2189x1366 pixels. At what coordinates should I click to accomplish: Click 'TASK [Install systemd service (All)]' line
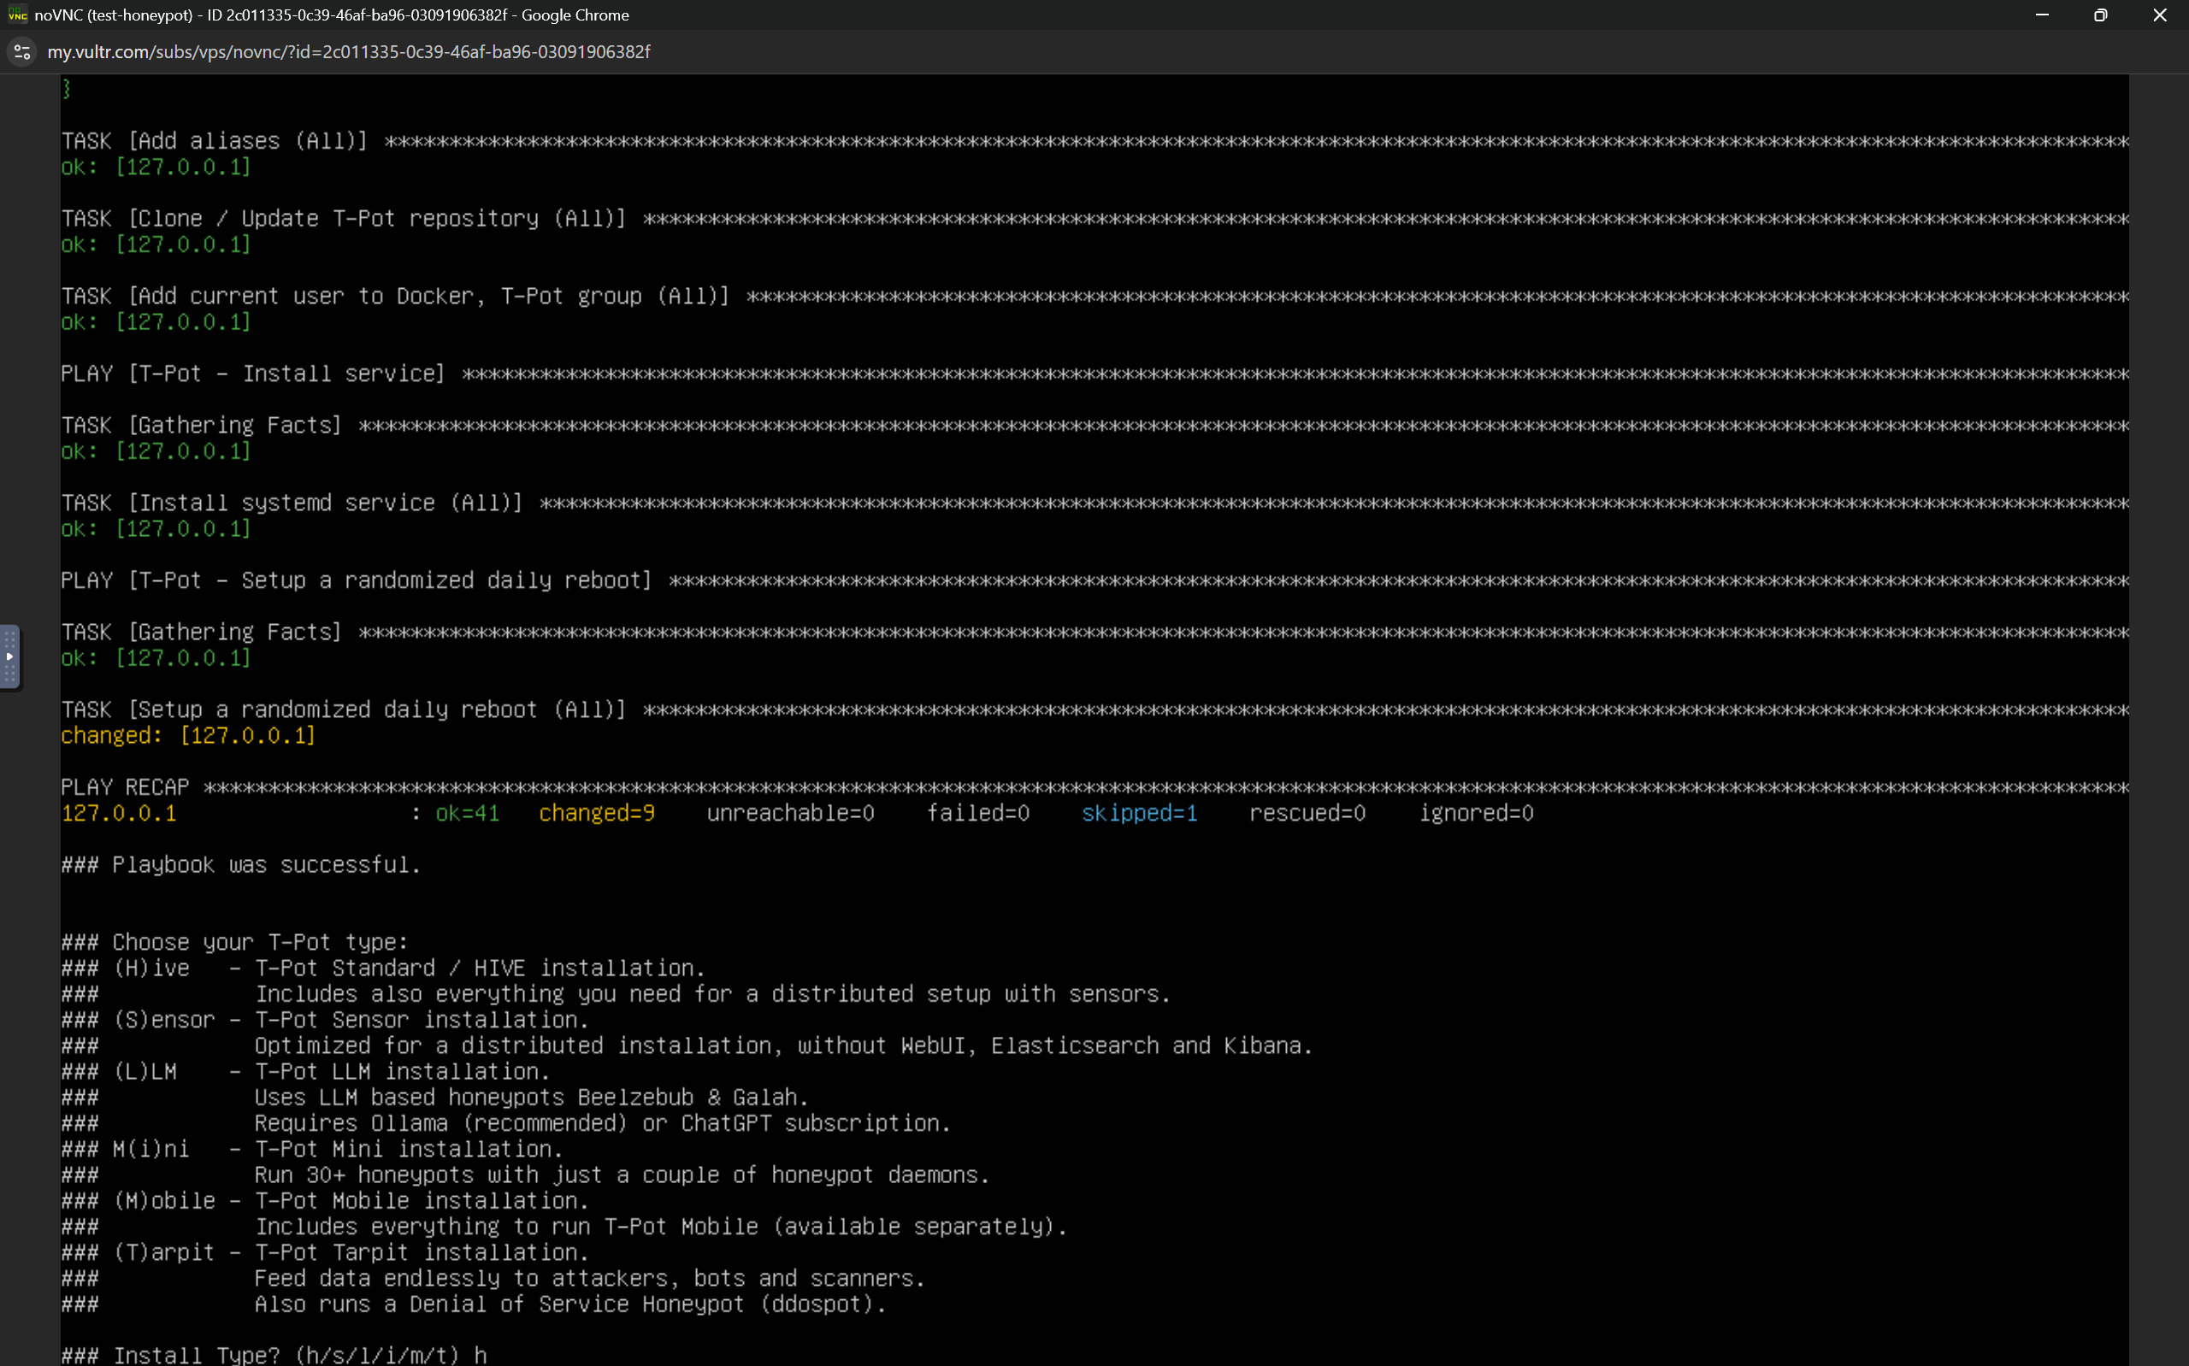click(1095, 503)
